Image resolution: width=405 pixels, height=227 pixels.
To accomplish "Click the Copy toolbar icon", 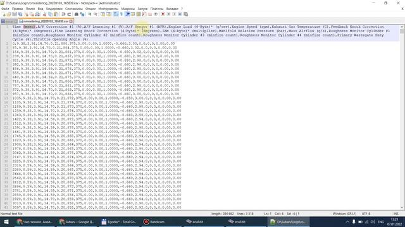I will tap(50, 14).
